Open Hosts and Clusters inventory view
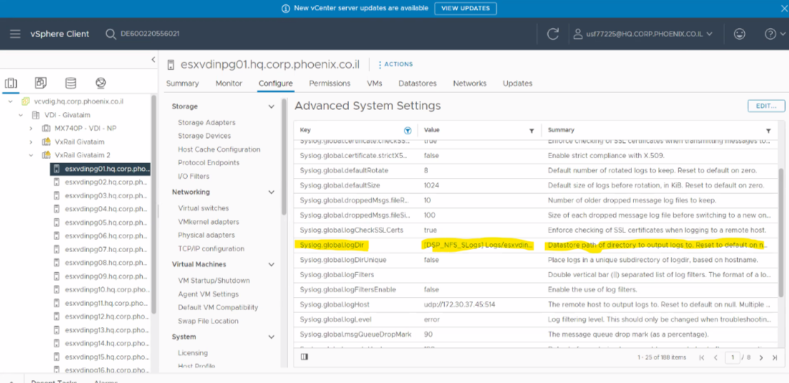789x383 pixels. click(x=11, y=83)
